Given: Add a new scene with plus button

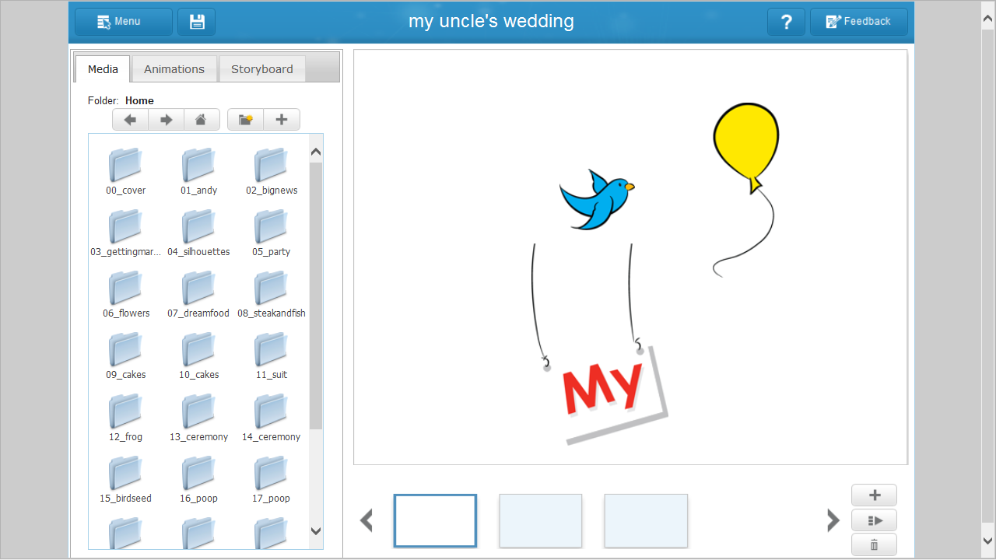Looking at the screenshot, I should click(x=874, y=495).
